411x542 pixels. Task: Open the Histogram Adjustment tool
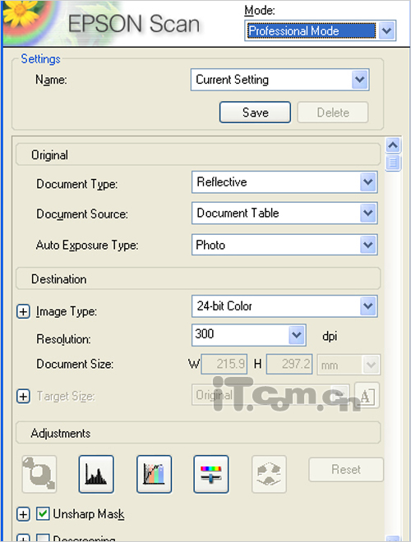point(96,474)
